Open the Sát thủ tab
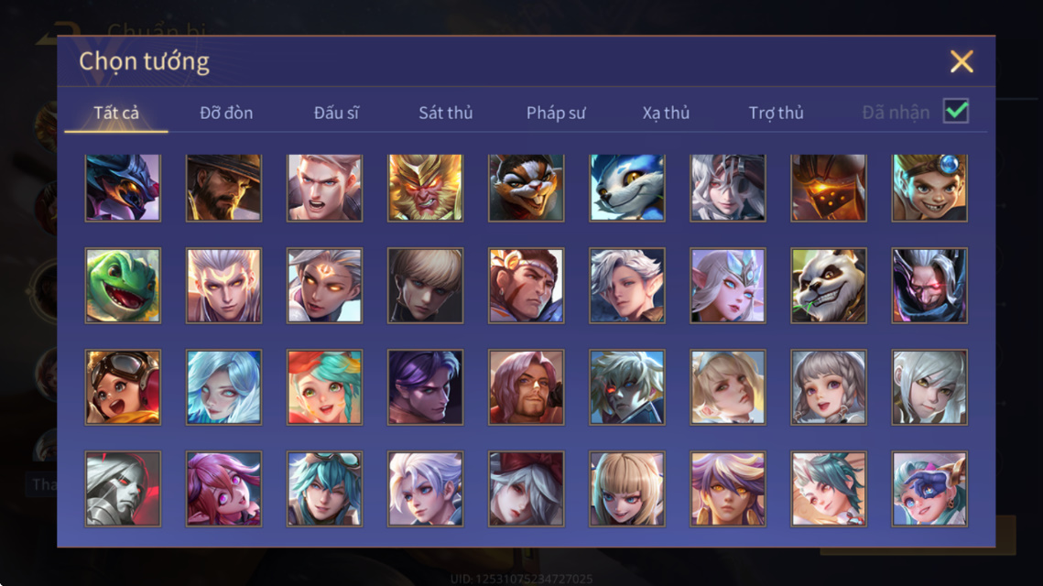The width and height of the screenshot is (1043, 586). [x=446, y=113]
